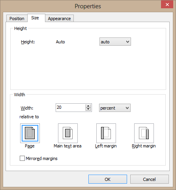Choose the Left margin icon
176x190 pixels.
click(106, 133)
